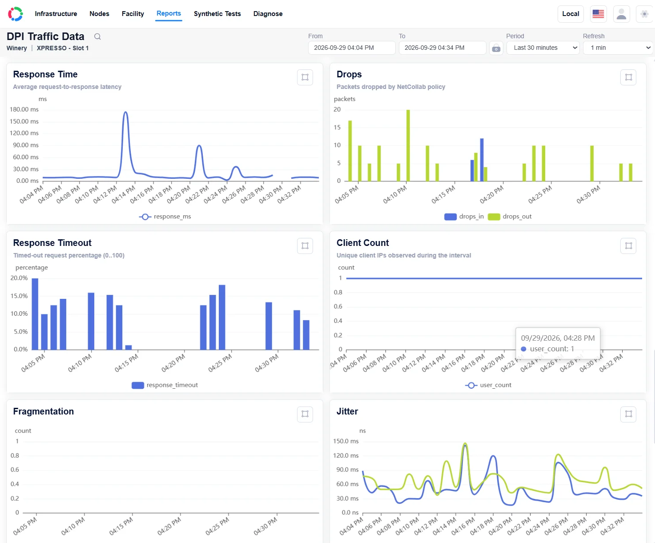Image resolution: width=655 pixels, height=543 pixels.
Task: Open the search icon beside DPI Traffic Data
Action: [97, 36]
